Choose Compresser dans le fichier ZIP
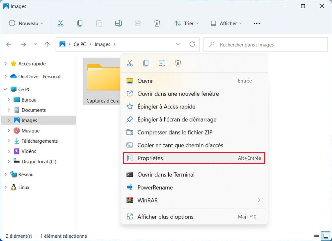 (175, 132)
